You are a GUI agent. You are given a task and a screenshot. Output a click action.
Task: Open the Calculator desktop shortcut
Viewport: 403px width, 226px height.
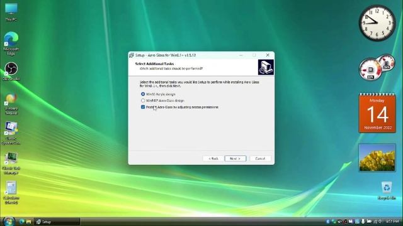coord(11,193)
